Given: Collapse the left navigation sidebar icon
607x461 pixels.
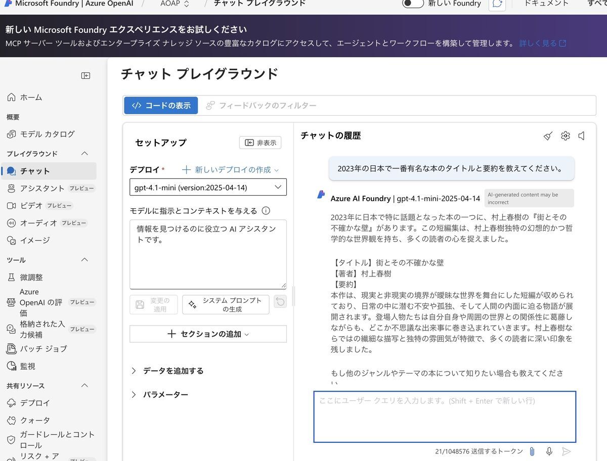Looking at the screenshot, I should (85, 75).
